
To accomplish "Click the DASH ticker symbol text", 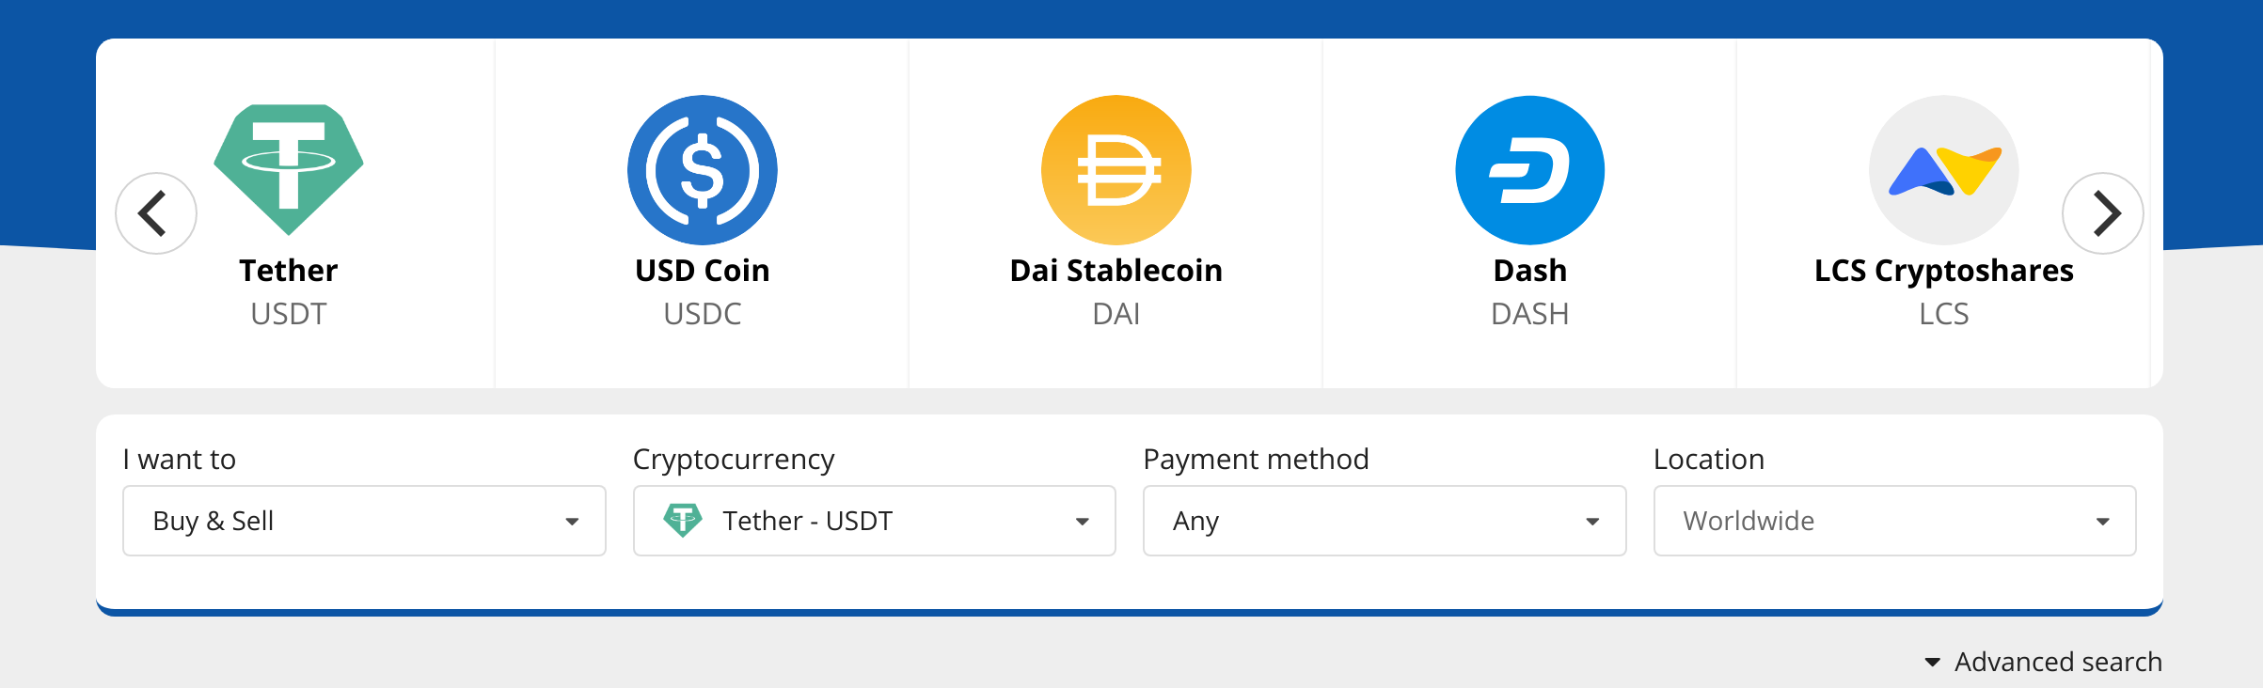I will (x=1530, y=314).
